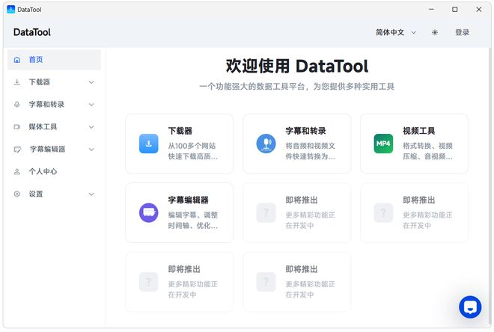Select 媒体工具 menu label in sidebar

pos(43,127)
